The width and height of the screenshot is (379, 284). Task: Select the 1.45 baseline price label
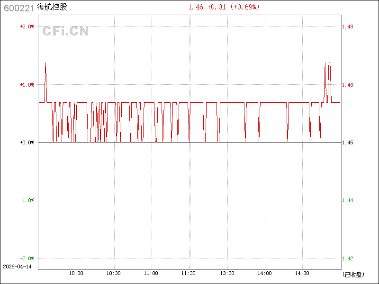click(347, 142)
